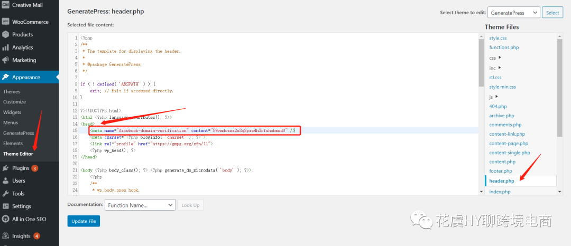This screenshot has width=571, height=246.
Task: Click the wp_head() code line
Action: (113, 150)
